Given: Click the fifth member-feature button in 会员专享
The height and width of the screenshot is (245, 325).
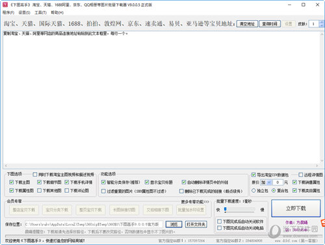Looking at the screenshot, I should [158, 210].
